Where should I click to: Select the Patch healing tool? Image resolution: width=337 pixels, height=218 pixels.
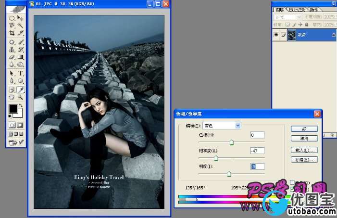pos(12,42)
